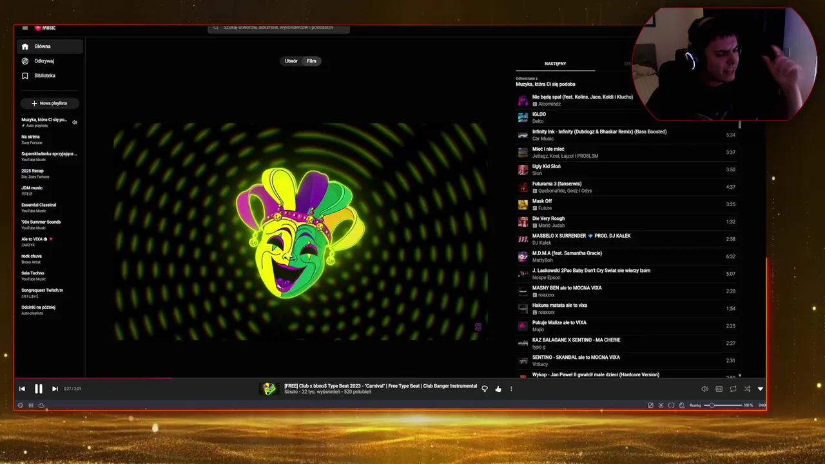
Task: Play Infinity Ink - Infinity remix from the queue
Action: pyautogui.click(x=626, y=135)
